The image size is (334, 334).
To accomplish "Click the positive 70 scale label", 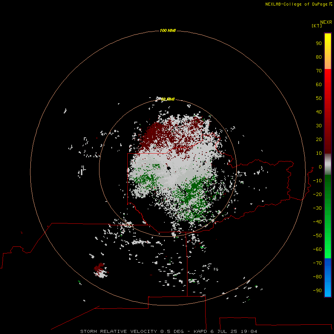I will point(319,71).
